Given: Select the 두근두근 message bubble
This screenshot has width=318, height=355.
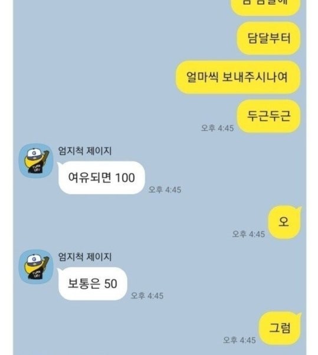Looking at the screenshot, I should [268, 116].
